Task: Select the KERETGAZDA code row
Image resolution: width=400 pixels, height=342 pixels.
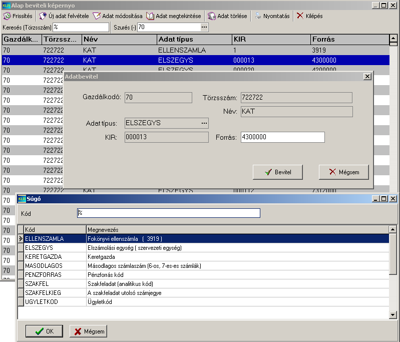Action: (207, 256)
